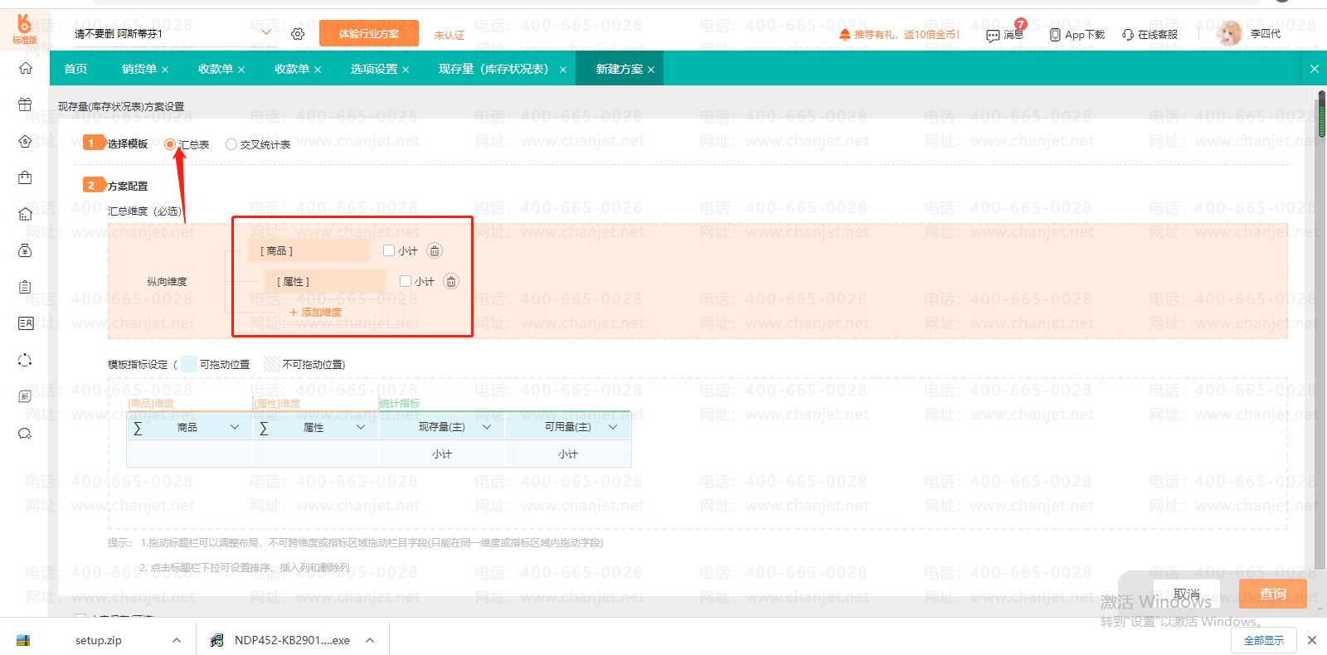Close the 现存量（库存状况表）tab
The height and width of the screenshot is (655, 1327).
563,70
